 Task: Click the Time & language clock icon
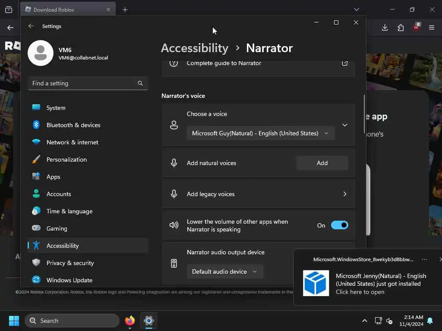click(36, 211)
